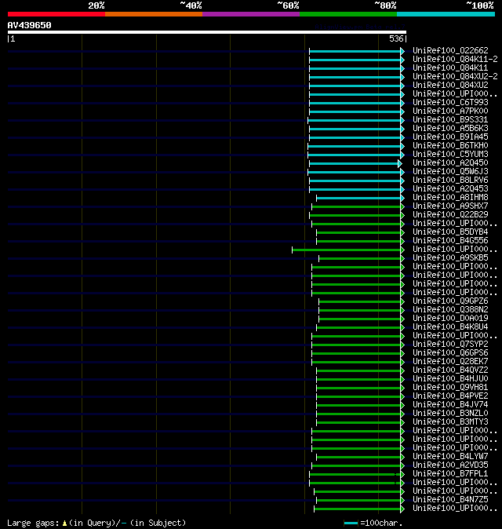Select hit UniRef100_B4G556
502x529 pixels.
click(x=450, y=240)
